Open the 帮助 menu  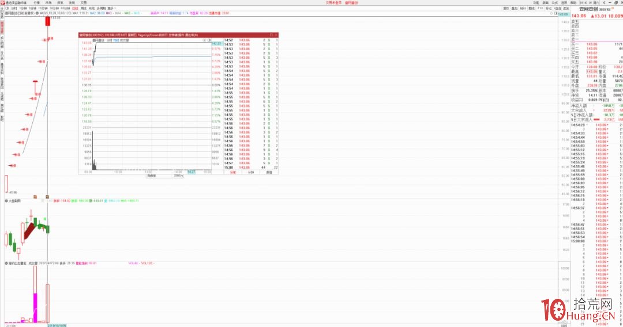click(573, 2)
